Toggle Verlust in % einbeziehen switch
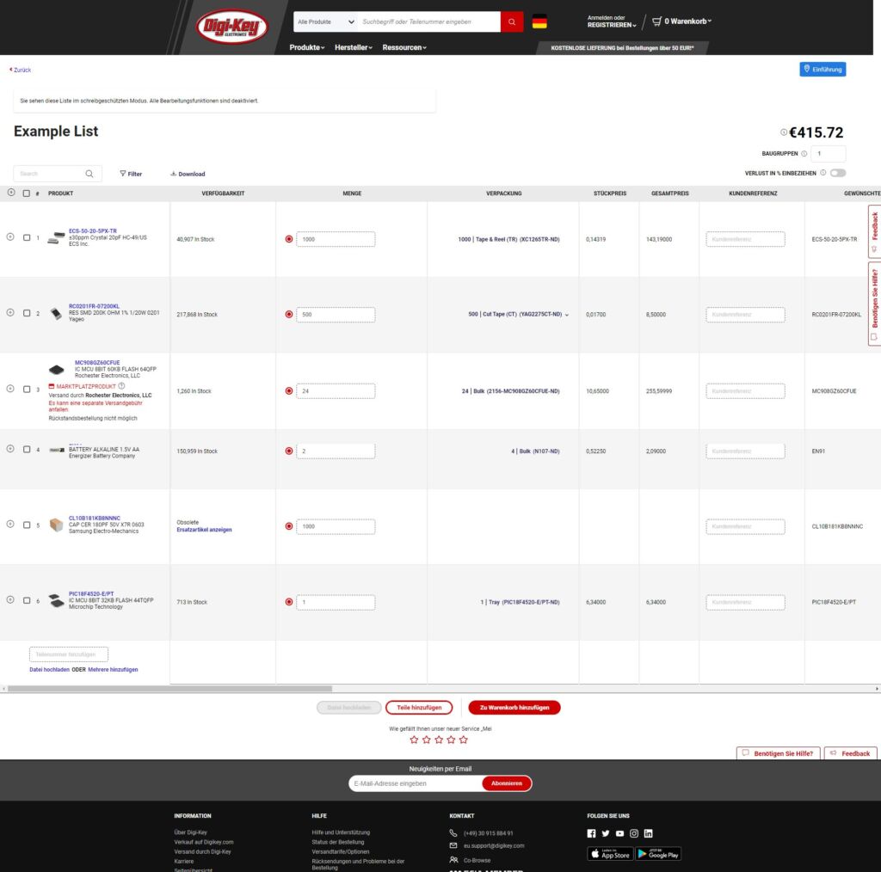Viewport: 881px width, 872px height. pyautogui.click(x=837, y=173)
